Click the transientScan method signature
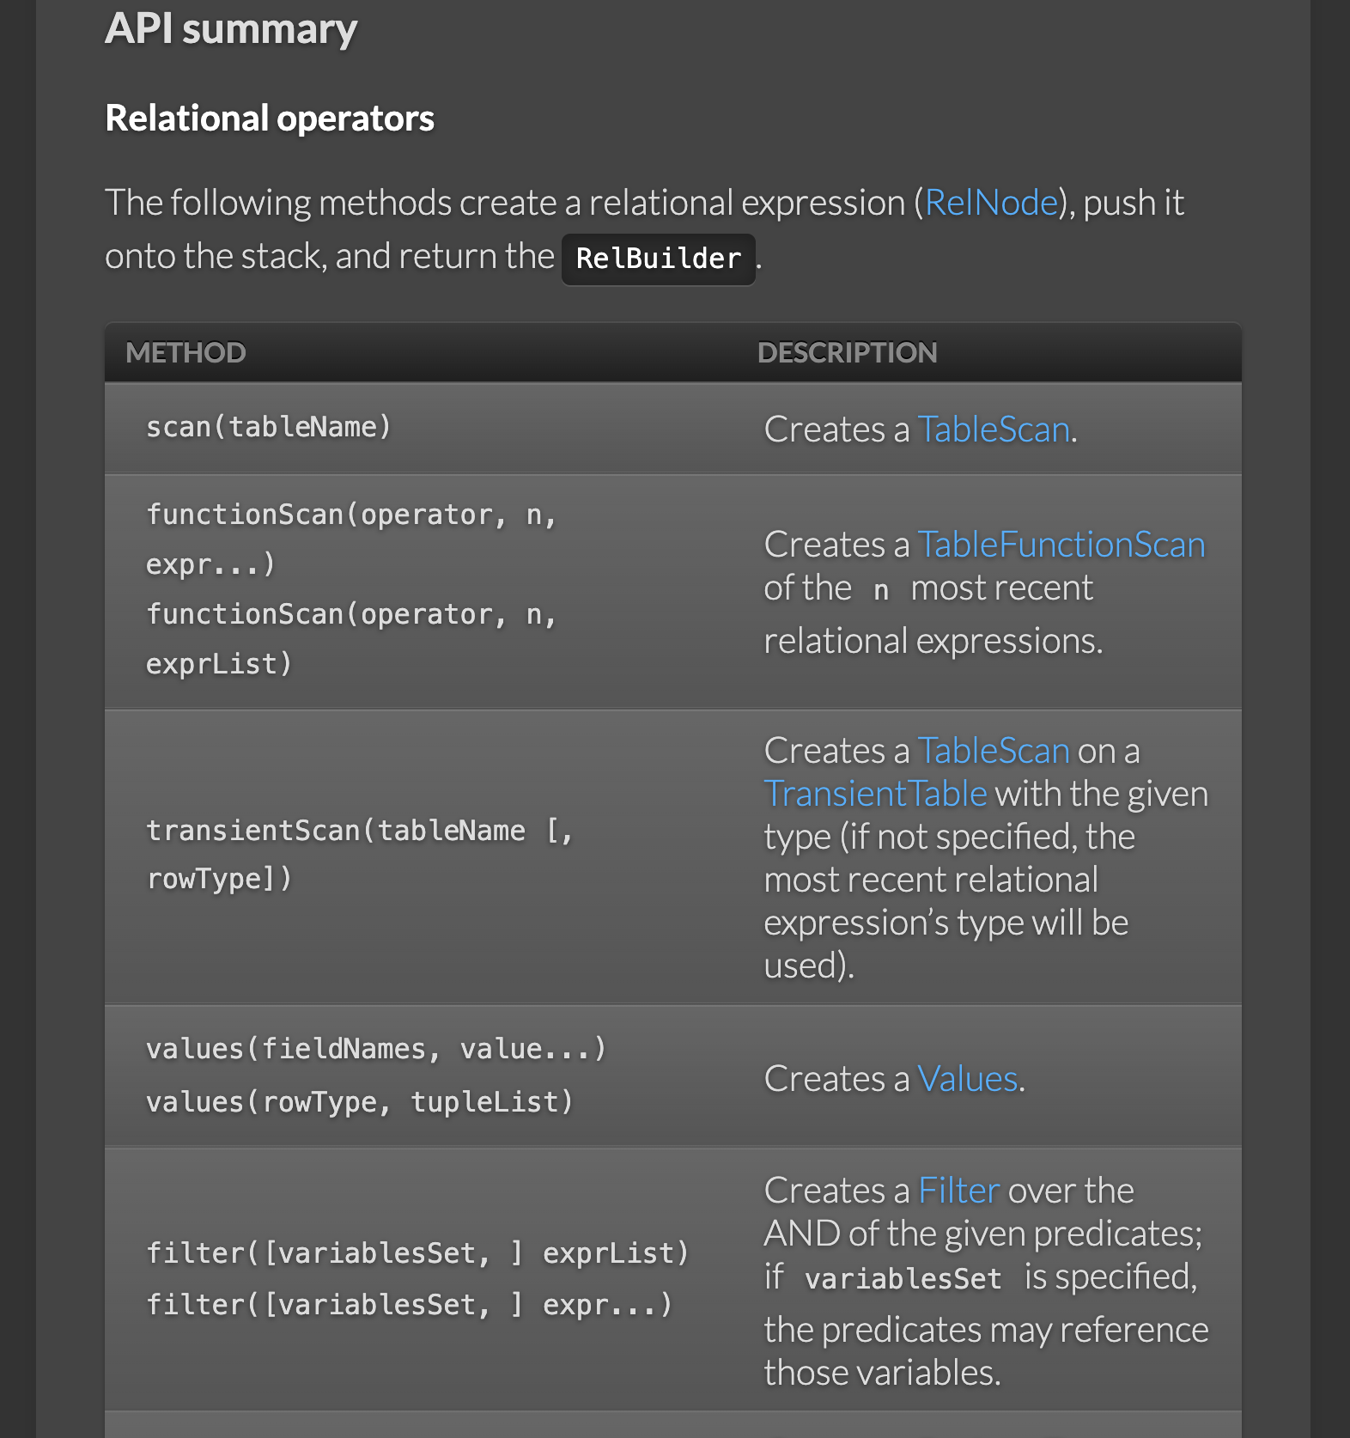 359,854
